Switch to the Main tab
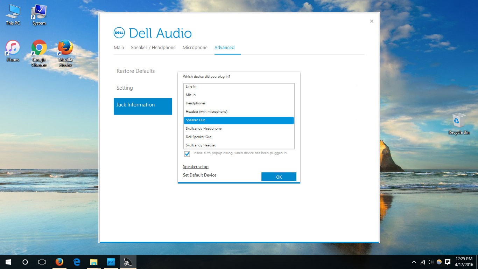 point(119,47)
